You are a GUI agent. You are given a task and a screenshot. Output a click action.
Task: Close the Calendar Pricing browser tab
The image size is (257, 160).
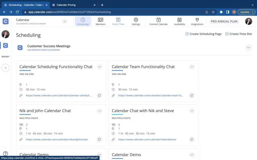(94, 5)
